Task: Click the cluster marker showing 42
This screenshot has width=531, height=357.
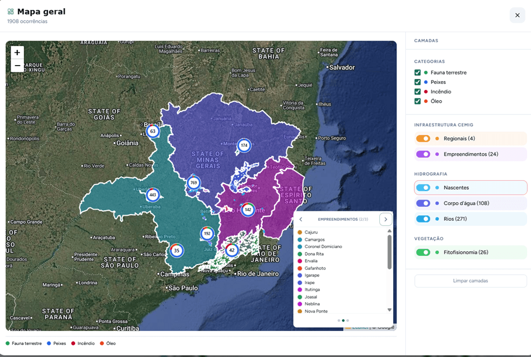Action: pos(233,250)
